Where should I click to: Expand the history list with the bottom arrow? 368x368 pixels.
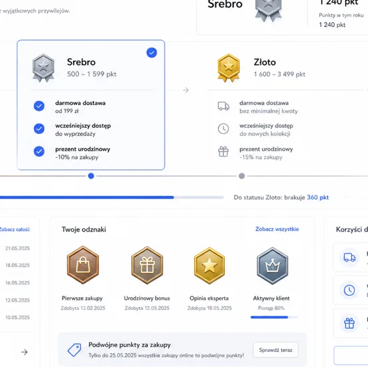pos(24,352)
